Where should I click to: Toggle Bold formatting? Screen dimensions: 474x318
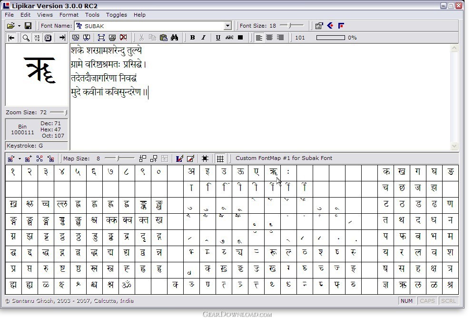pos(192,38)
